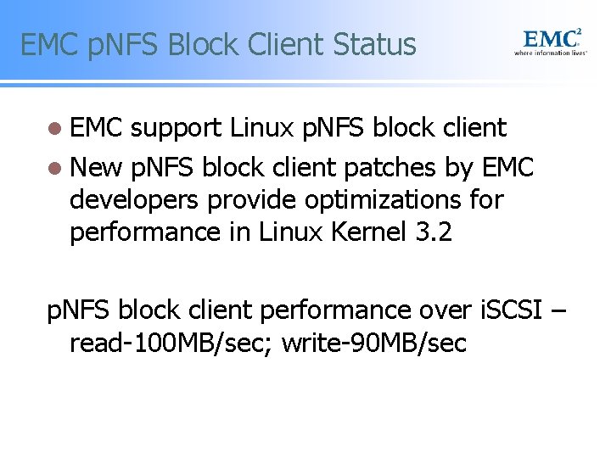Viewport: 611px width, 458px height.
Task: Click the slide title "EMC pNFS Block Client Status"
Action: point(218,45)
